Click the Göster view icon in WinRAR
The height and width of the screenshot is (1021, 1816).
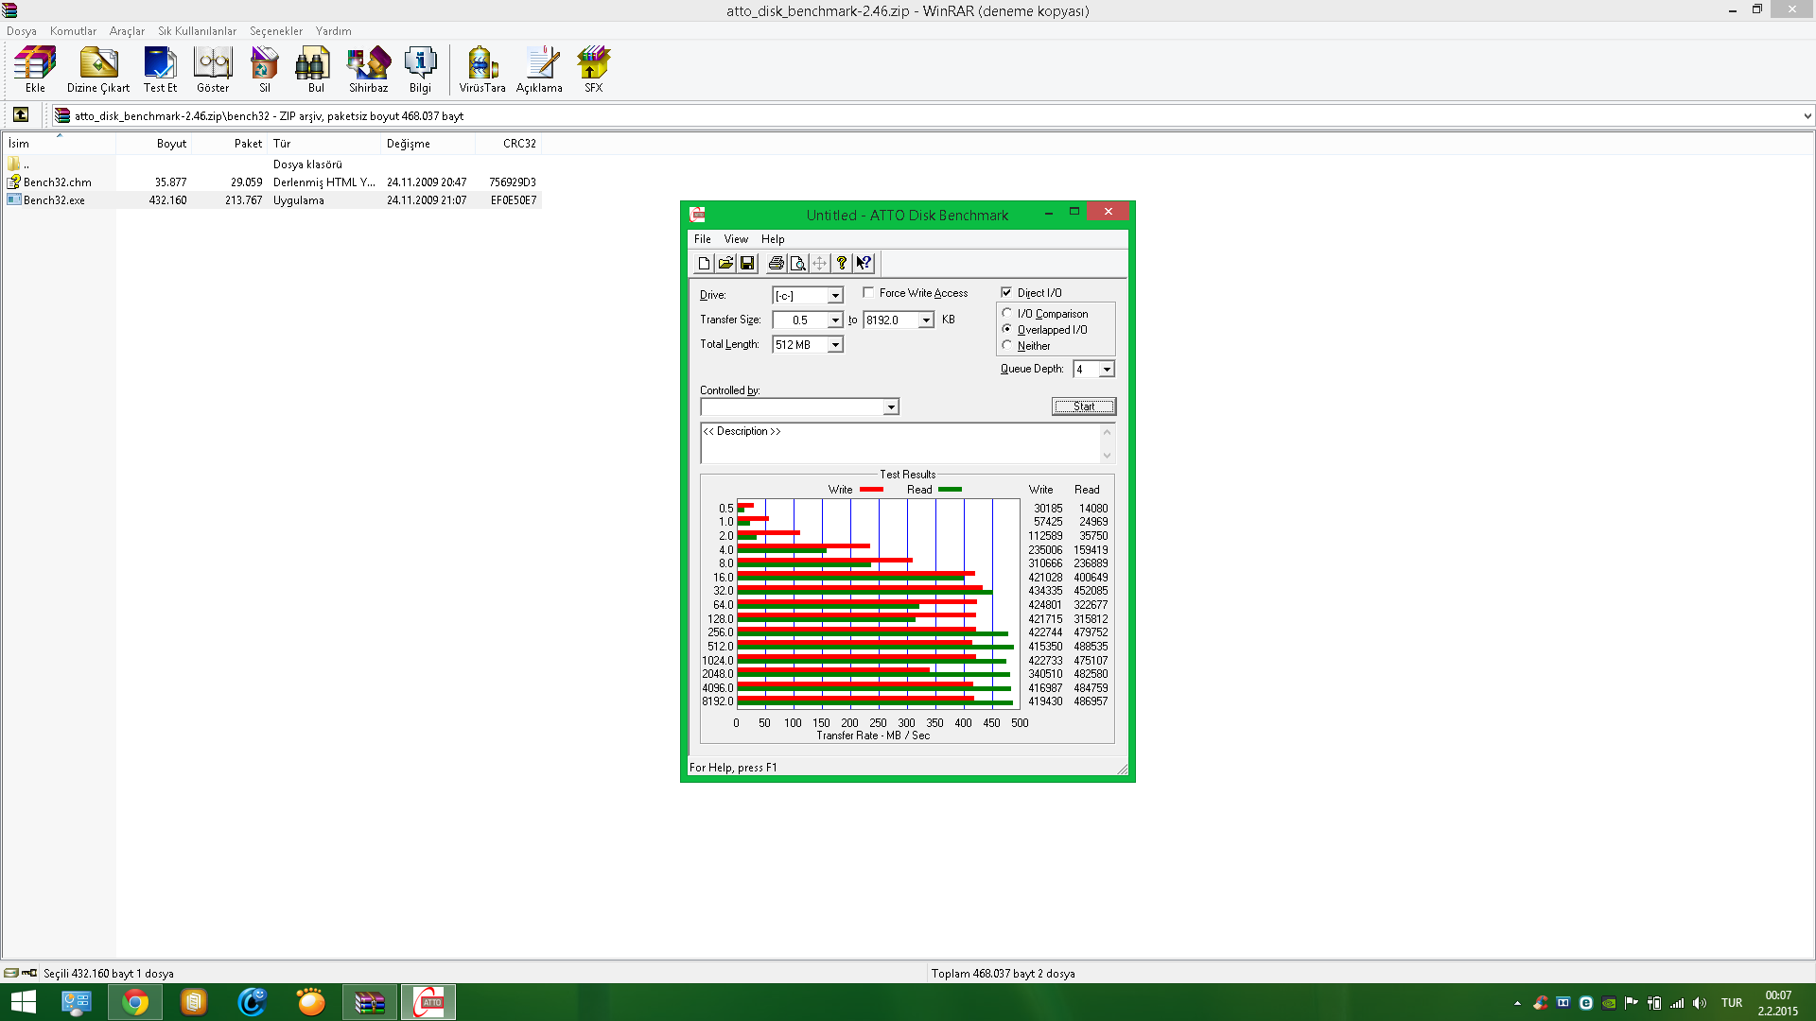pyautogui.click(x=213, y=70)
